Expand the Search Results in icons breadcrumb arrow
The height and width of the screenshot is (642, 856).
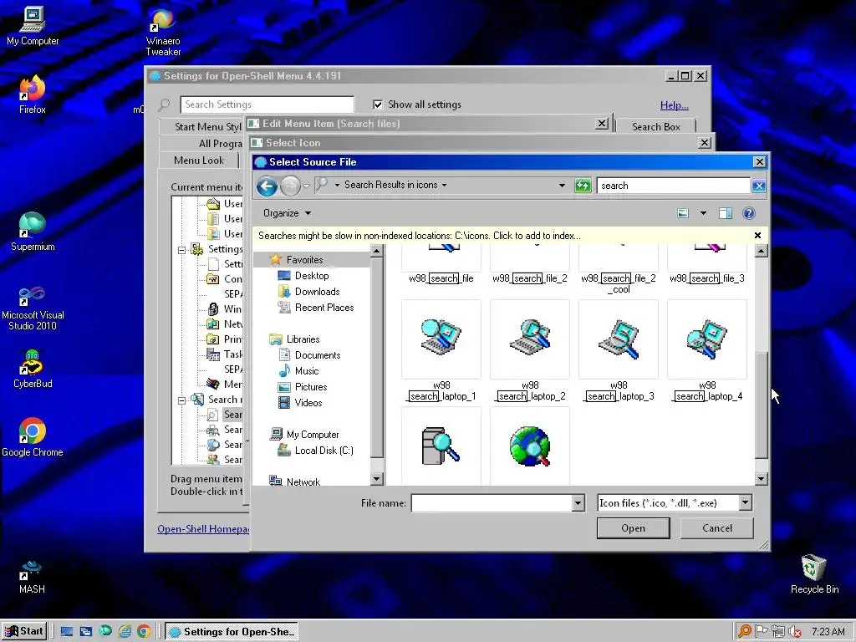(x=445, y=185)
